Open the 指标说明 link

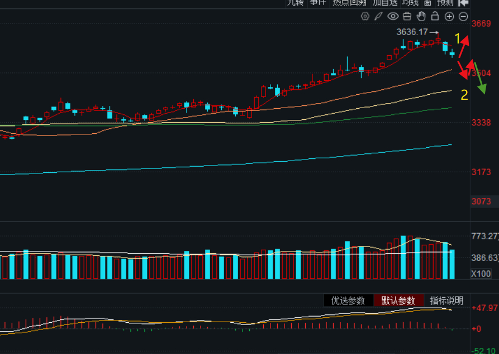pyautogui.click(x=446, y=300)
